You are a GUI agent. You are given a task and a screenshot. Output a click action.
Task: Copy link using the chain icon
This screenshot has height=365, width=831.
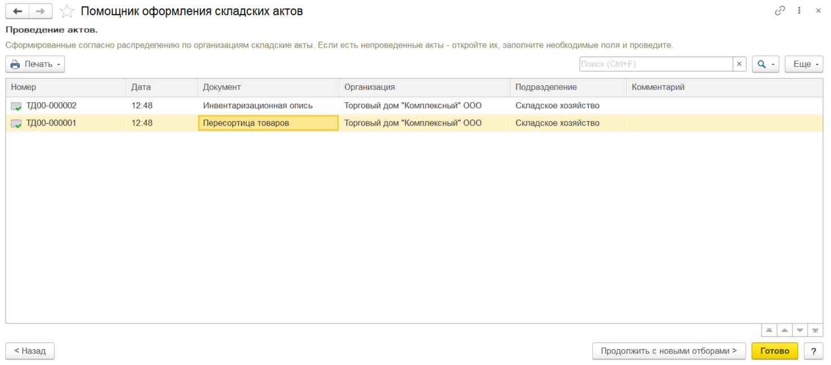click(780, 11)
